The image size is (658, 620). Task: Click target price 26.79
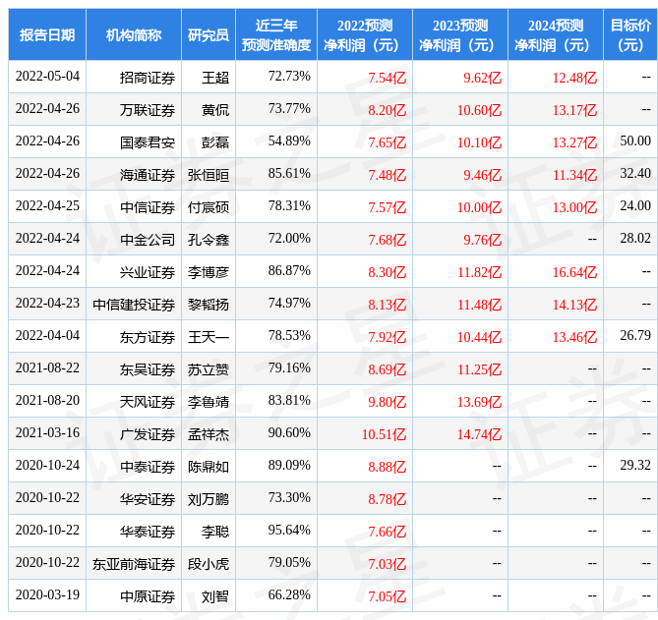[635, 335]
